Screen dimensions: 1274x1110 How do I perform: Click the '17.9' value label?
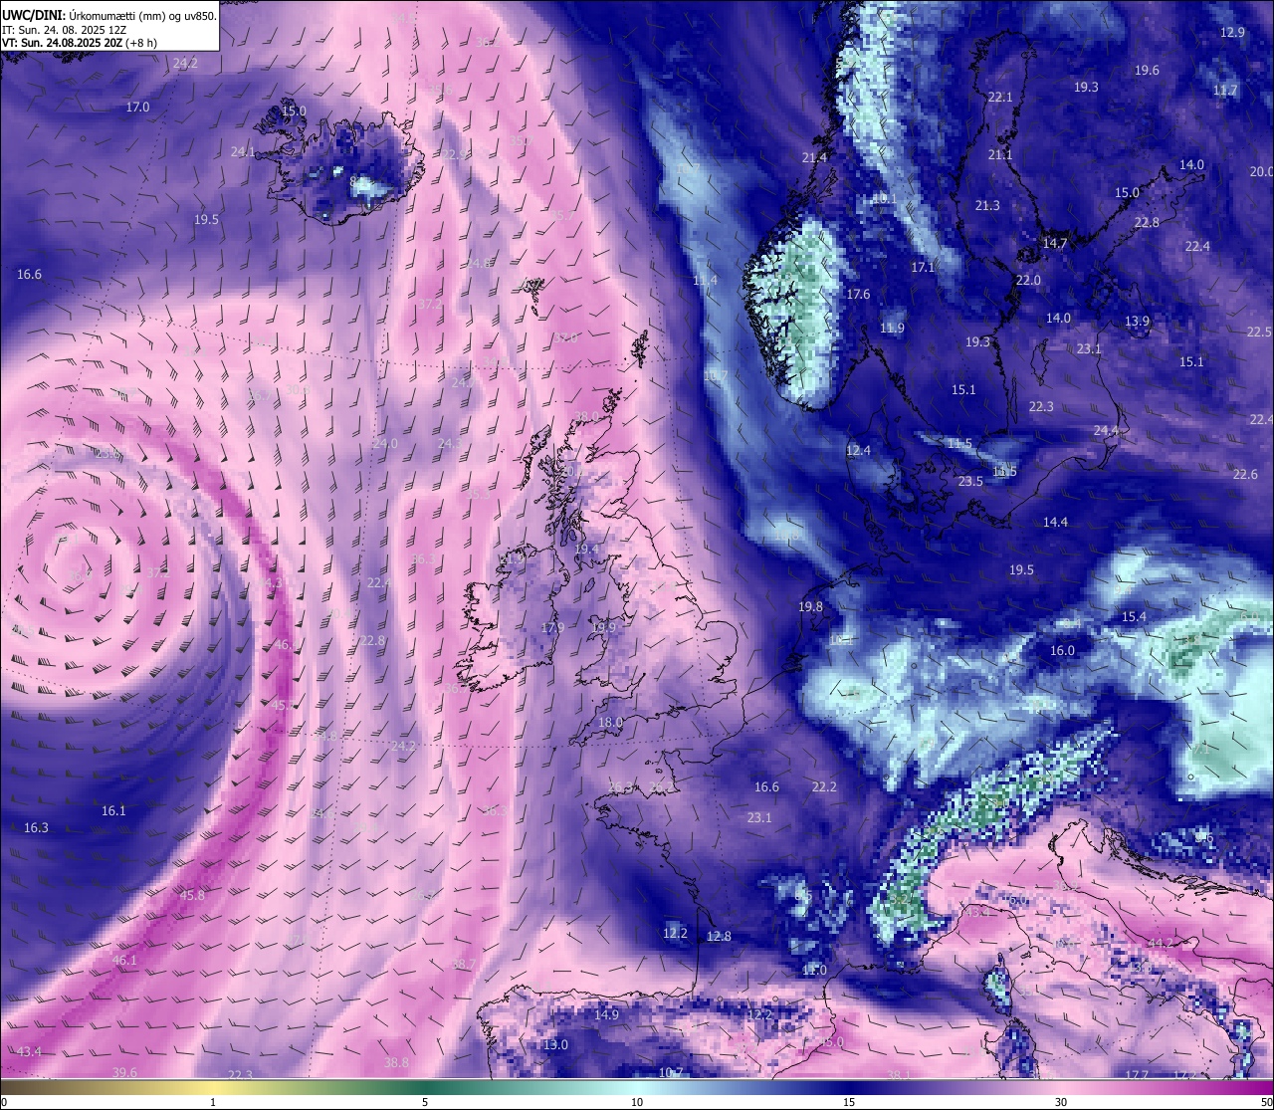pyautogui.click(x=552, y=627)
